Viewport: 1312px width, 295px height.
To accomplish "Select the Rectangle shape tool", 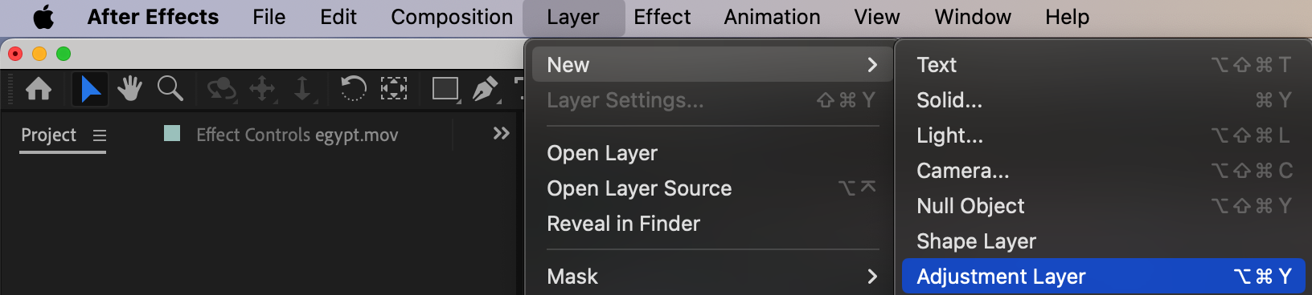I will (445, 88).
